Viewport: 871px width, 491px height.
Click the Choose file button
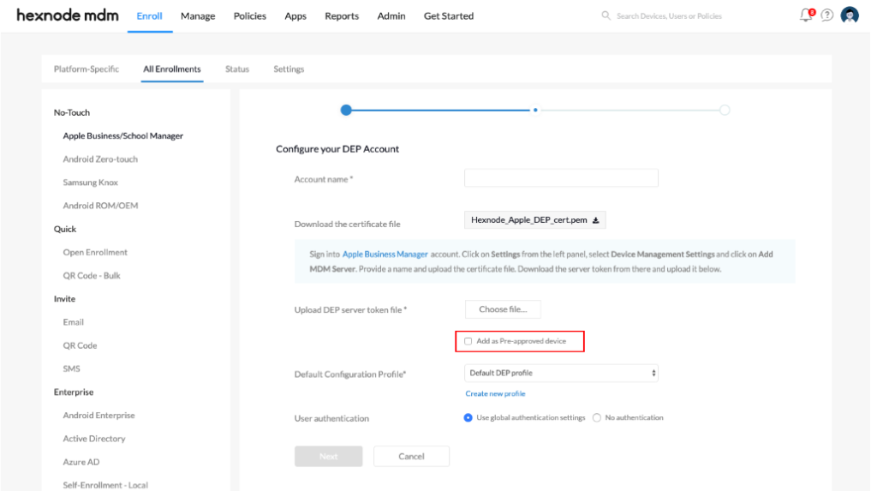pos(503,309)
